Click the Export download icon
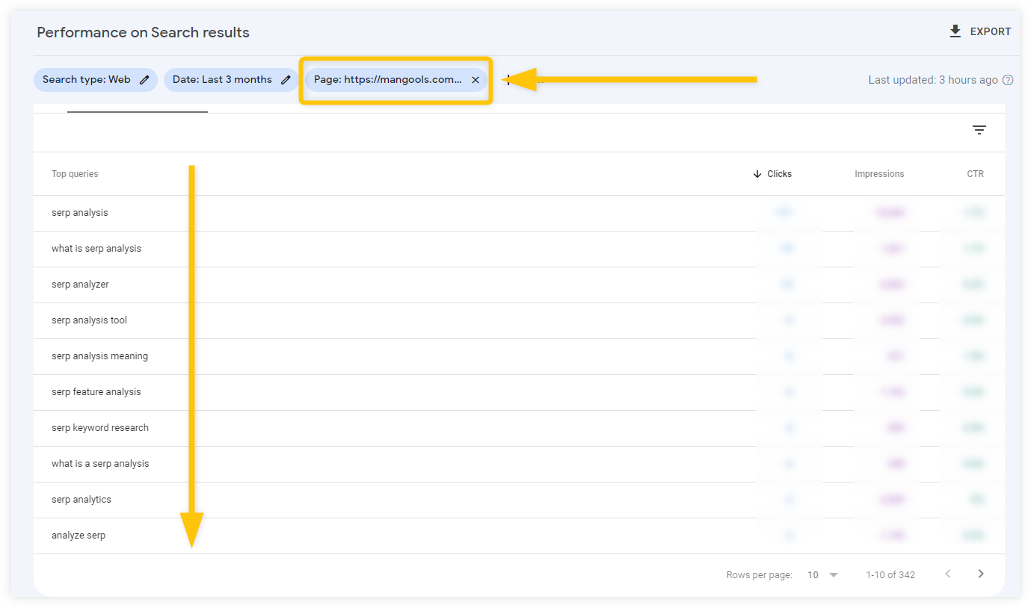The height and width of the screenshot is (608, 1031). point(954,31)
